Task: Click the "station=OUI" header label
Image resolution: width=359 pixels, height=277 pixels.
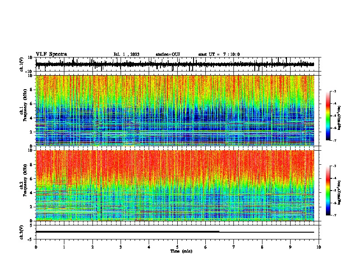Action: click(168, 54)
